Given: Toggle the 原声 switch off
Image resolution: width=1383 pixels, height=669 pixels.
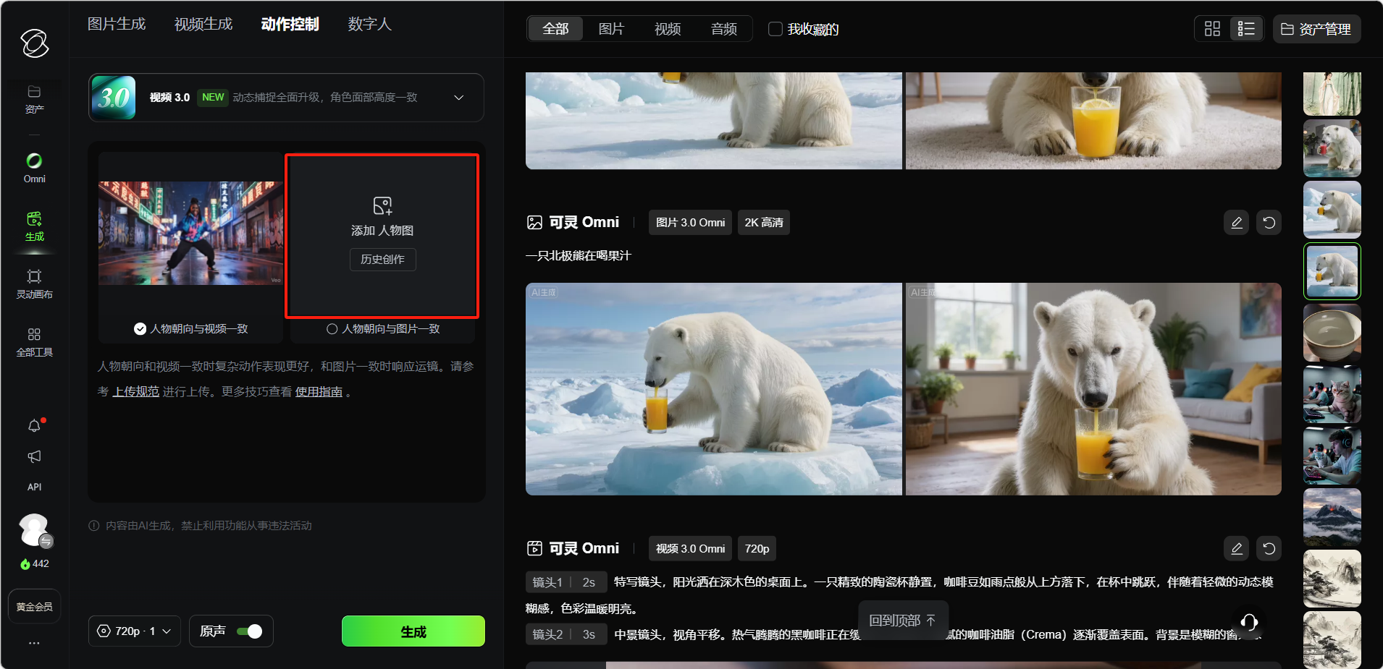Looking at the screenshot, I should (249, 631).
